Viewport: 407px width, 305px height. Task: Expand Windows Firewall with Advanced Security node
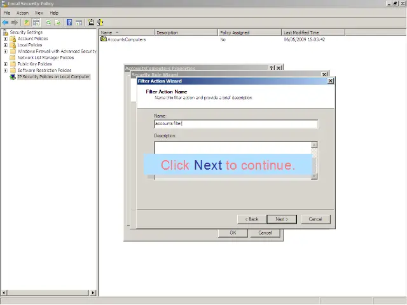point(6,51)
